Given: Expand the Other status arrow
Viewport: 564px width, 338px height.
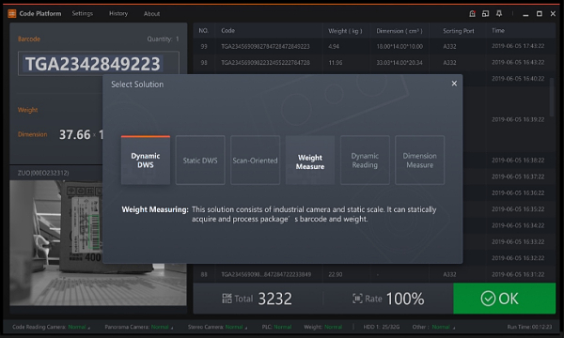Looking at the screenshot, I should (454, 328).
